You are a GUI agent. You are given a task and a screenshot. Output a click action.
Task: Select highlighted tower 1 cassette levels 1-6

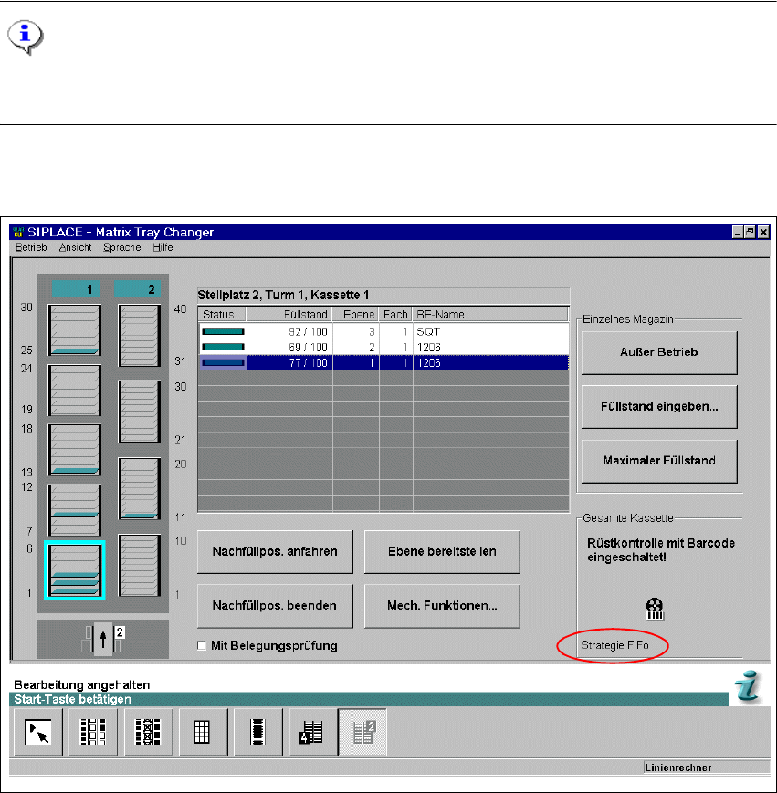pos(74,570)
